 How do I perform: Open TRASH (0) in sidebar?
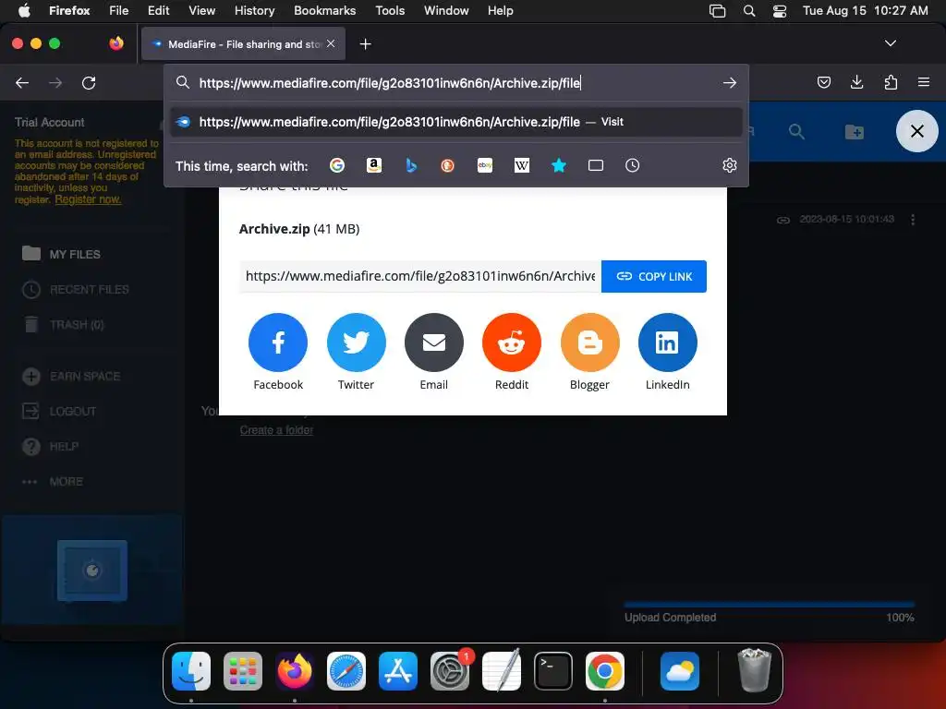(63, 324)
